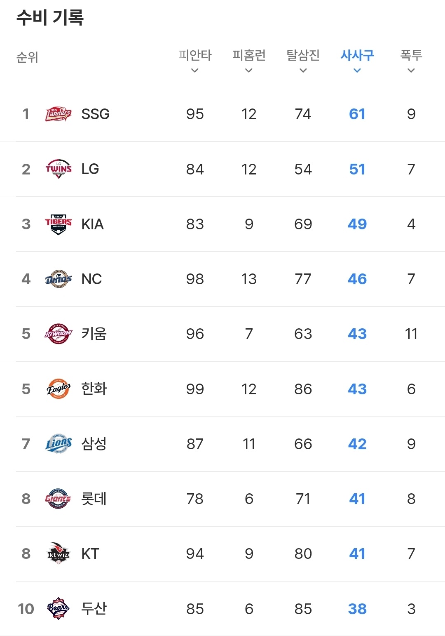The width and height of the screenshot is (445, 636).
Task: Sort by the 탈삼진 column chevron
Action: [303, 71]
